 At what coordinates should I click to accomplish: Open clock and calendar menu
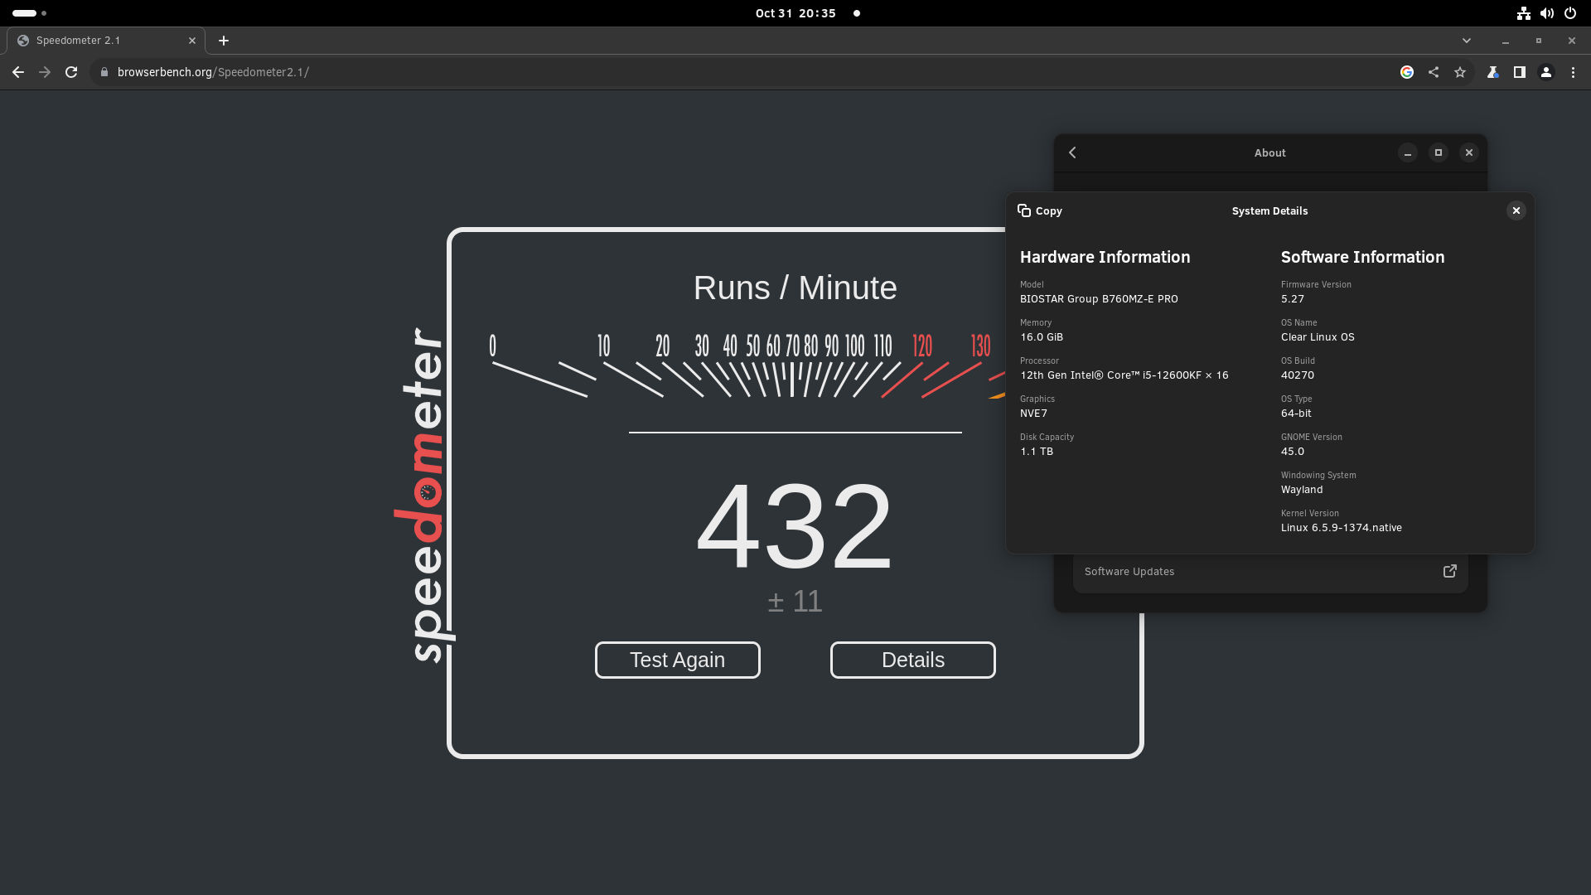tap(795, 13)
